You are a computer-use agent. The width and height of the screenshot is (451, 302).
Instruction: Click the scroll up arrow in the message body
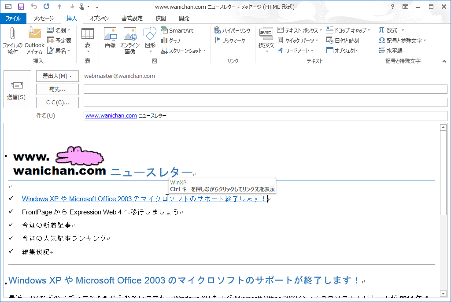(443, 127)
